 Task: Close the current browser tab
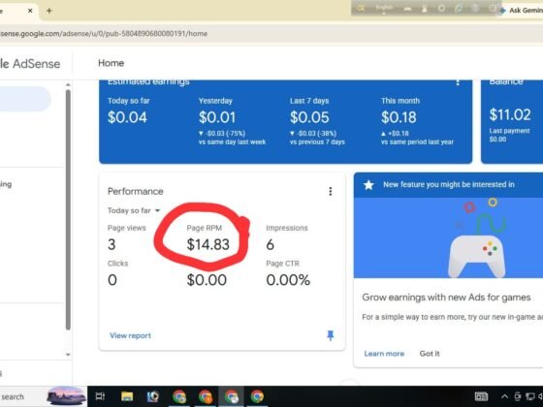pyautogui.click(x=30, y=11)
